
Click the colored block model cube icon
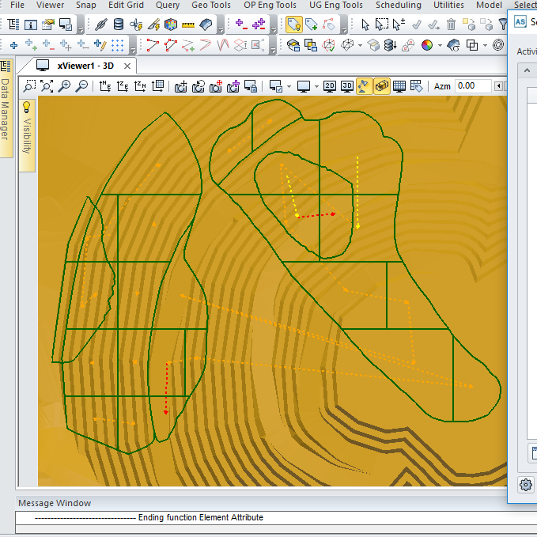pos(171,25)
